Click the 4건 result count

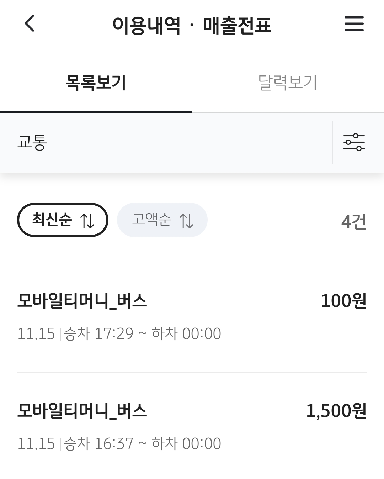pyautogui.click(x=353, y=222)
